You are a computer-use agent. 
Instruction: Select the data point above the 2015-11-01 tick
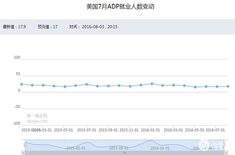click(x=130, y=86)
